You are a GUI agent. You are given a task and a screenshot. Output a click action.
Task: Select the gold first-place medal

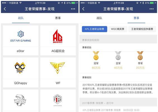coord(96,56)
